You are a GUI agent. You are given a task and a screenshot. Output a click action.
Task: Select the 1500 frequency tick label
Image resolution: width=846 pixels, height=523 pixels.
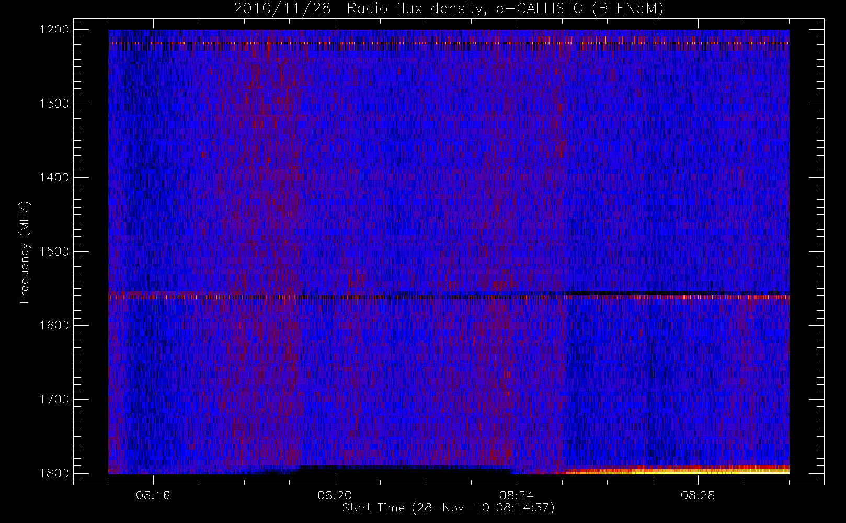click(54, 252)
